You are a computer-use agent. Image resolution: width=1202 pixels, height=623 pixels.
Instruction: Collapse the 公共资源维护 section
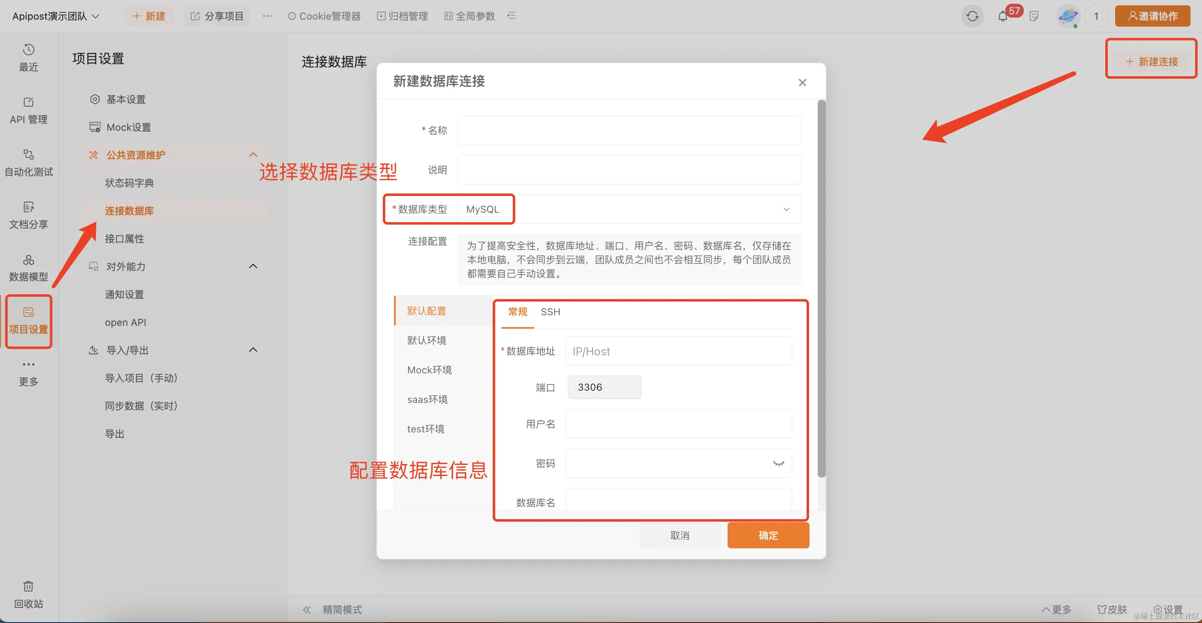[253, 155]
